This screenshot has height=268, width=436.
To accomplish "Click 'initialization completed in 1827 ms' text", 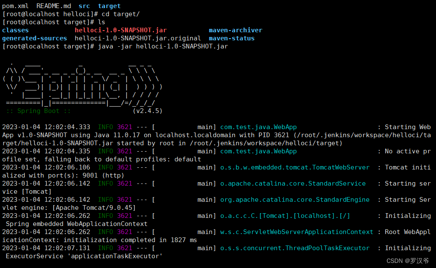I will coord(130,240).
